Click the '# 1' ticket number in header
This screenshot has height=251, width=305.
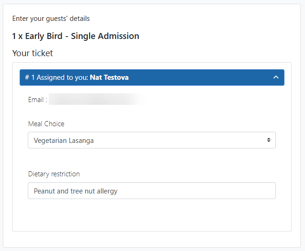[x=29, y=77]
